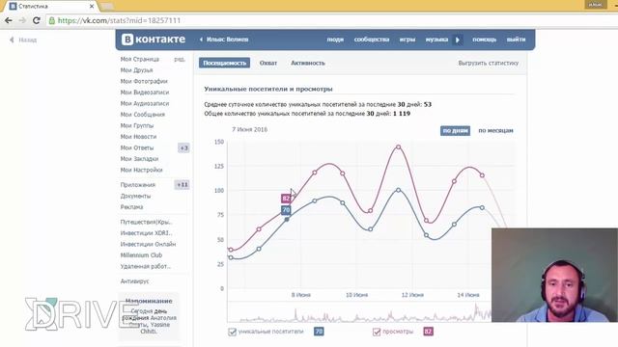Open user name link in header
This screenshot has height=347, width=618.
click(224, 40)
